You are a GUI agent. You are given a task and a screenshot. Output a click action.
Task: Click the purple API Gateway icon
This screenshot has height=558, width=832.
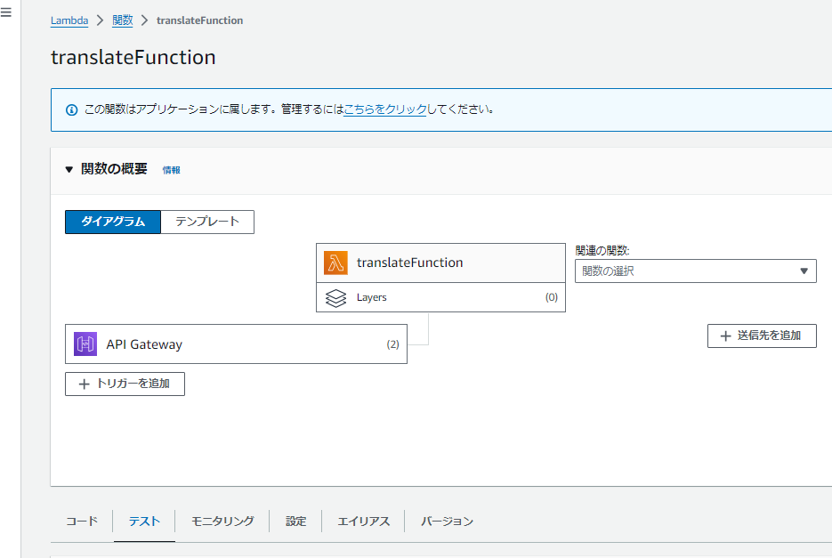pyautogui.click(x=85, y=344)
